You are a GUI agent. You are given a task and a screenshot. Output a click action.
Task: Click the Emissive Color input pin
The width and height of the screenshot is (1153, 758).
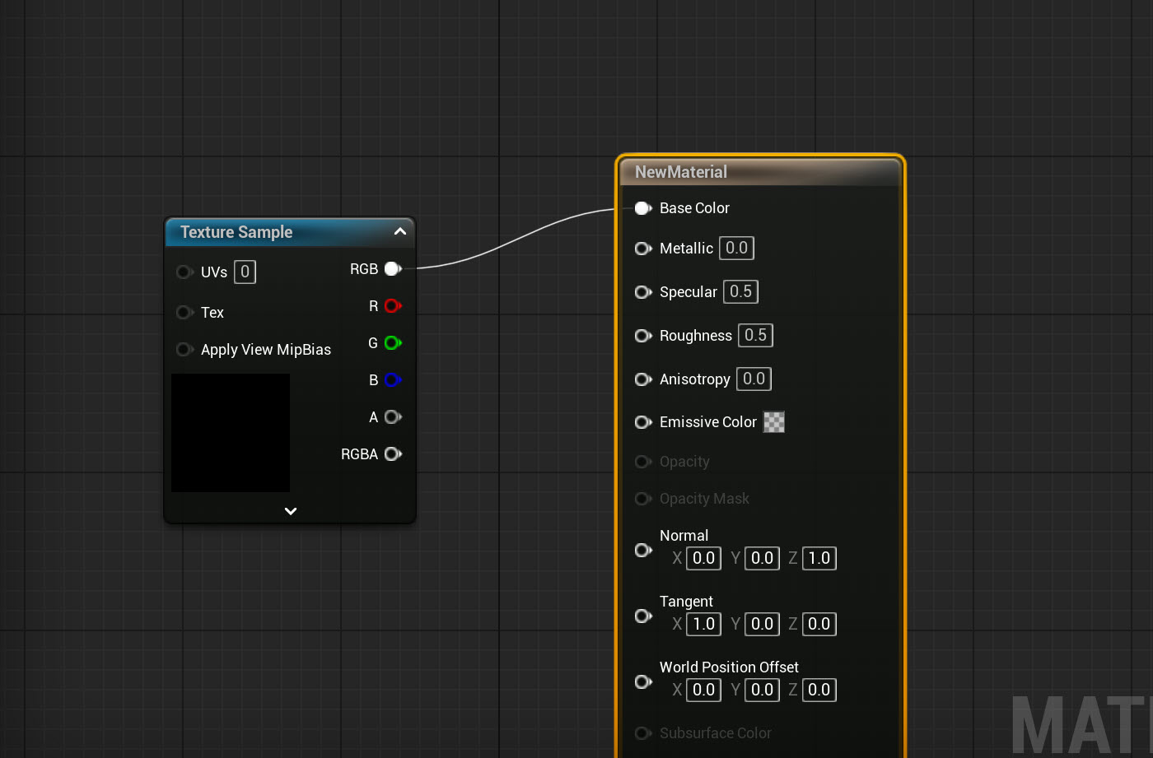(x=643, y=422)
